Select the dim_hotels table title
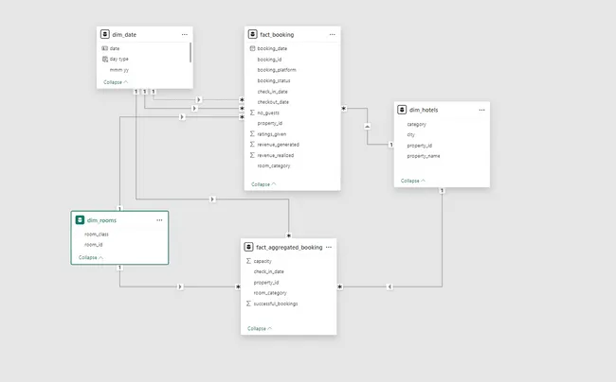The width and height of the screenshot is (616, 382). pyautogui.click(x=424, y=110)
